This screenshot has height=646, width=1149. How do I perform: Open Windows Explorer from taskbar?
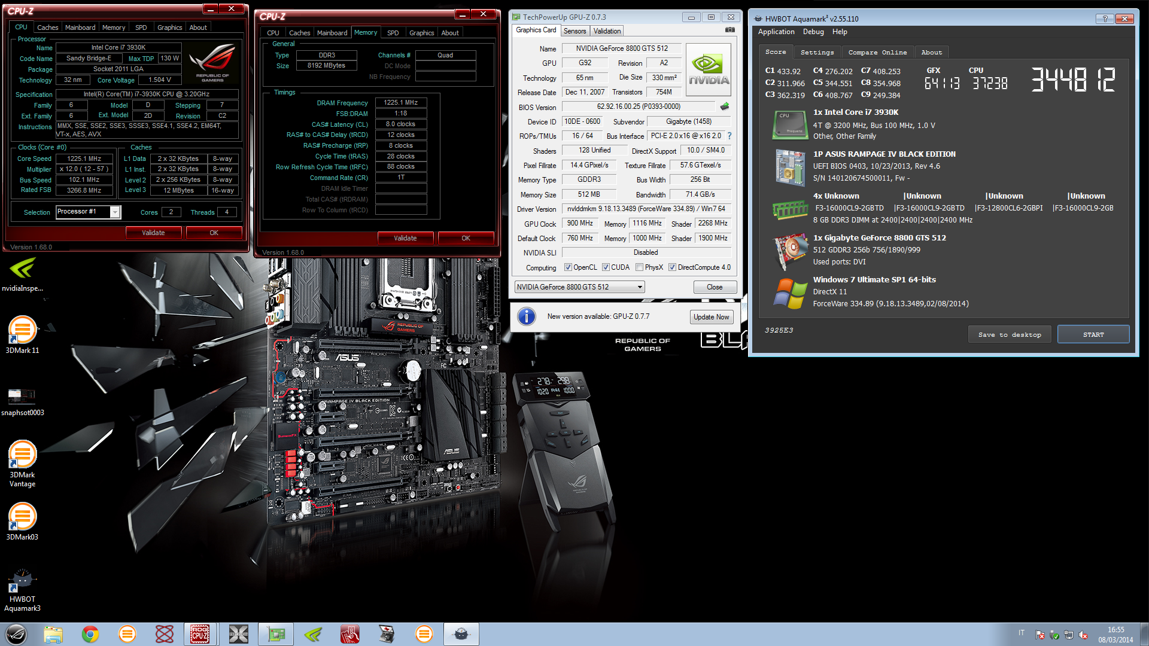point(53,634)
